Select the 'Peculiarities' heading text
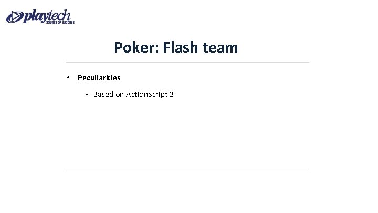This screenshot has width=378, height=213. (99, 78)
